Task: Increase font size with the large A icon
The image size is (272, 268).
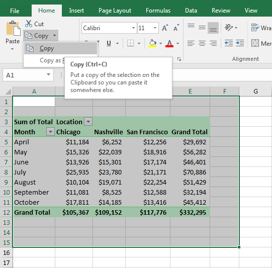Action: point(165,28)
